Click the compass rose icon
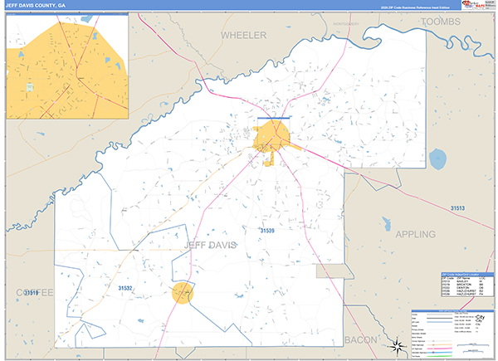The height and width of the screenshot is (361, 498). click(x=398, y=346)
